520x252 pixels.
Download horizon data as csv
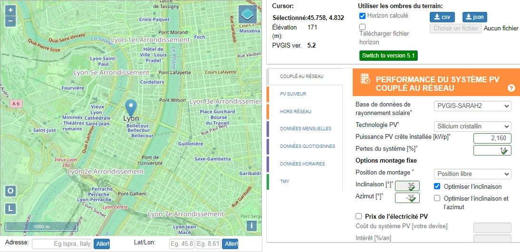442,17
